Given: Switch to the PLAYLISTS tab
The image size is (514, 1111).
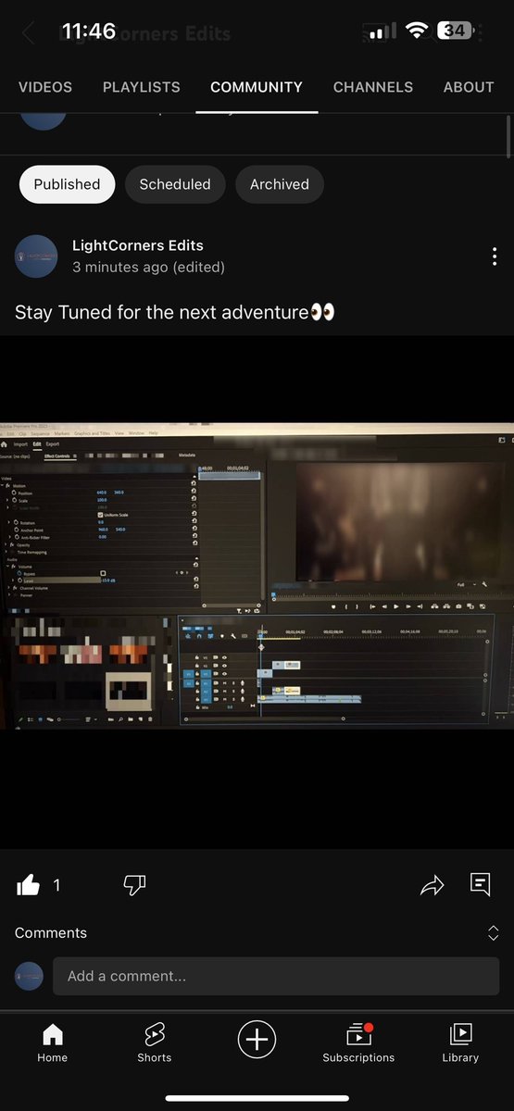Looking at the screenshot, I should pos(142,87).
